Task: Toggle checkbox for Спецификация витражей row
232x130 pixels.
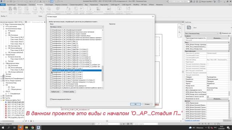Action: pyautogui.click(x=51, y=30)
